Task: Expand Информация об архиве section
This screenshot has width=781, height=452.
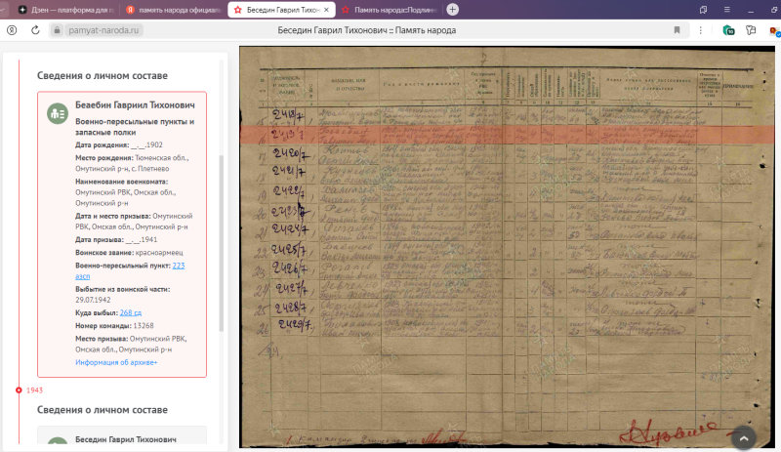Action: (x=116, y=362)
